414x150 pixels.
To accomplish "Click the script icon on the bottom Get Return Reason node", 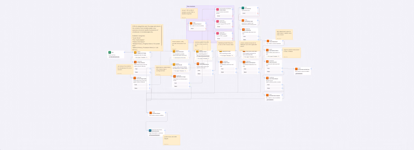I will tap(150, 113).
